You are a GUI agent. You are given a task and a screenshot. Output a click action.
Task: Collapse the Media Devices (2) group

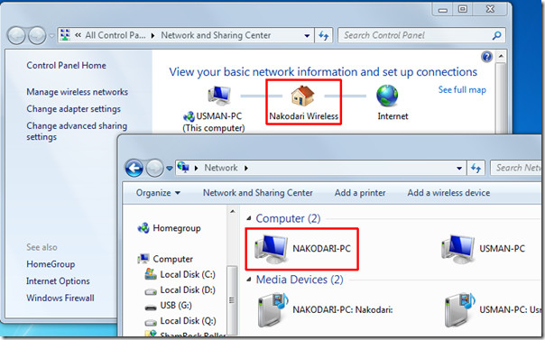248,280
